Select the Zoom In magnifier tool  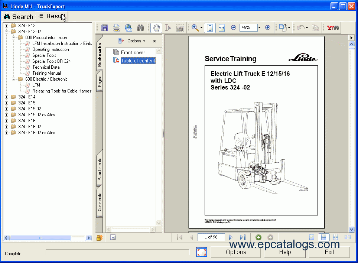tap(195, 28)
